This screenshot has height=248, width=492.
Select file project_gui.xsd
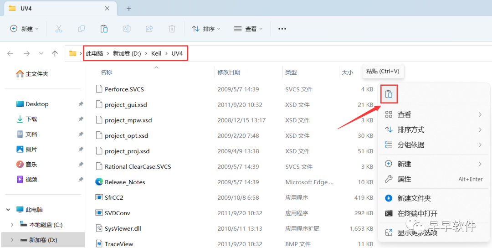tap(126, 104)
